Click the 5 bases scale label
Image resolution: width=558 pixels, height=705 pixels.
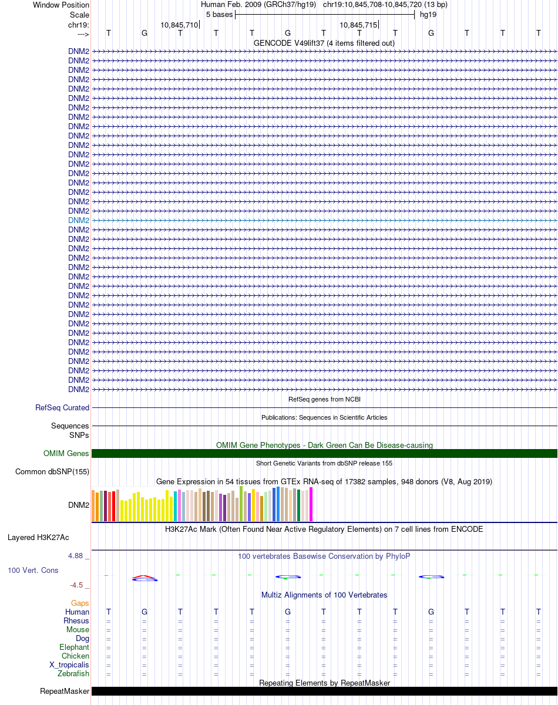219,15
